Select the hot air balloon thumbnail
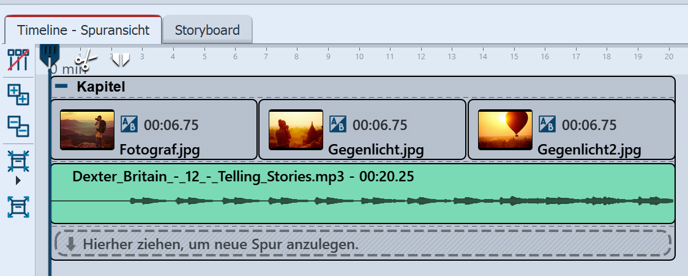This screenshot has height=276, width=688. 505,129
